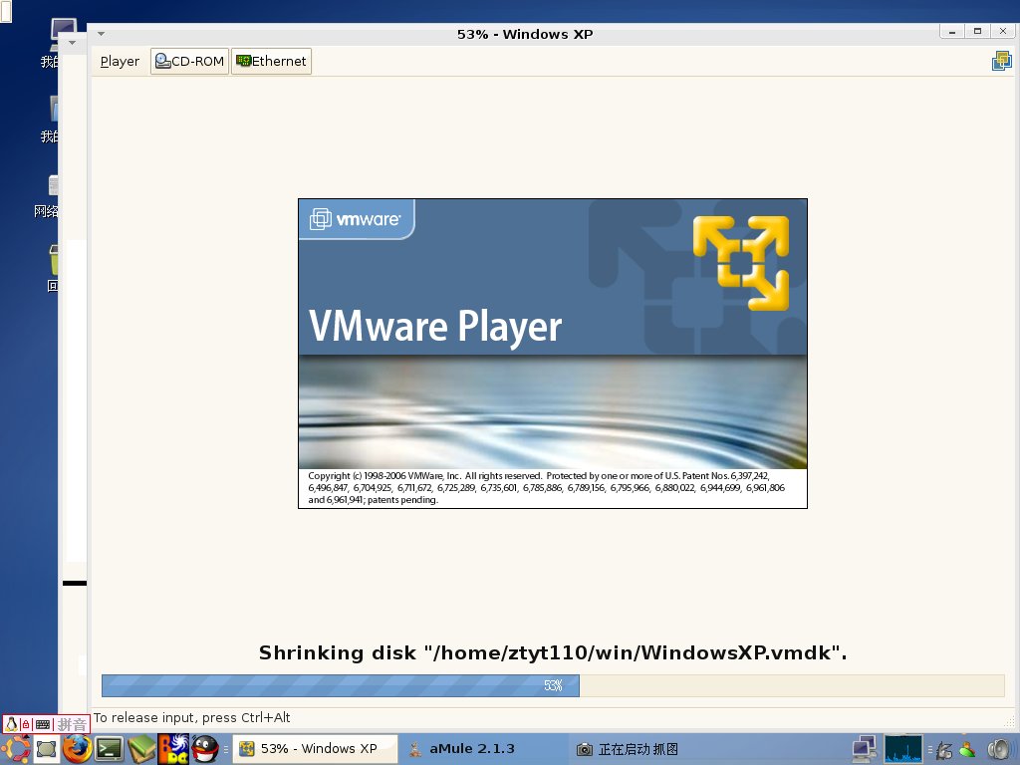This screenshot has width=1020, height=765.
Task: Click the aMule donkey tray icon
Action: pos(944,750)
